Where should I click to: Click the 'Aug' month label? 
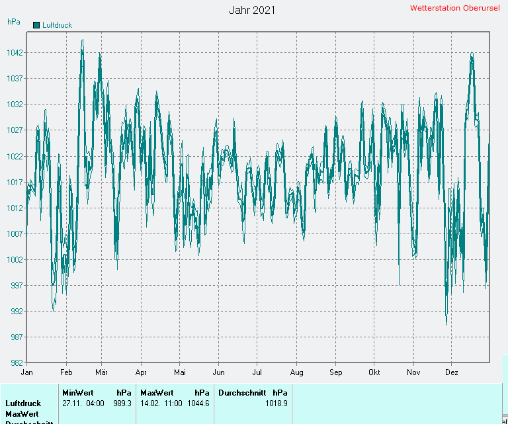click(297, 372)
